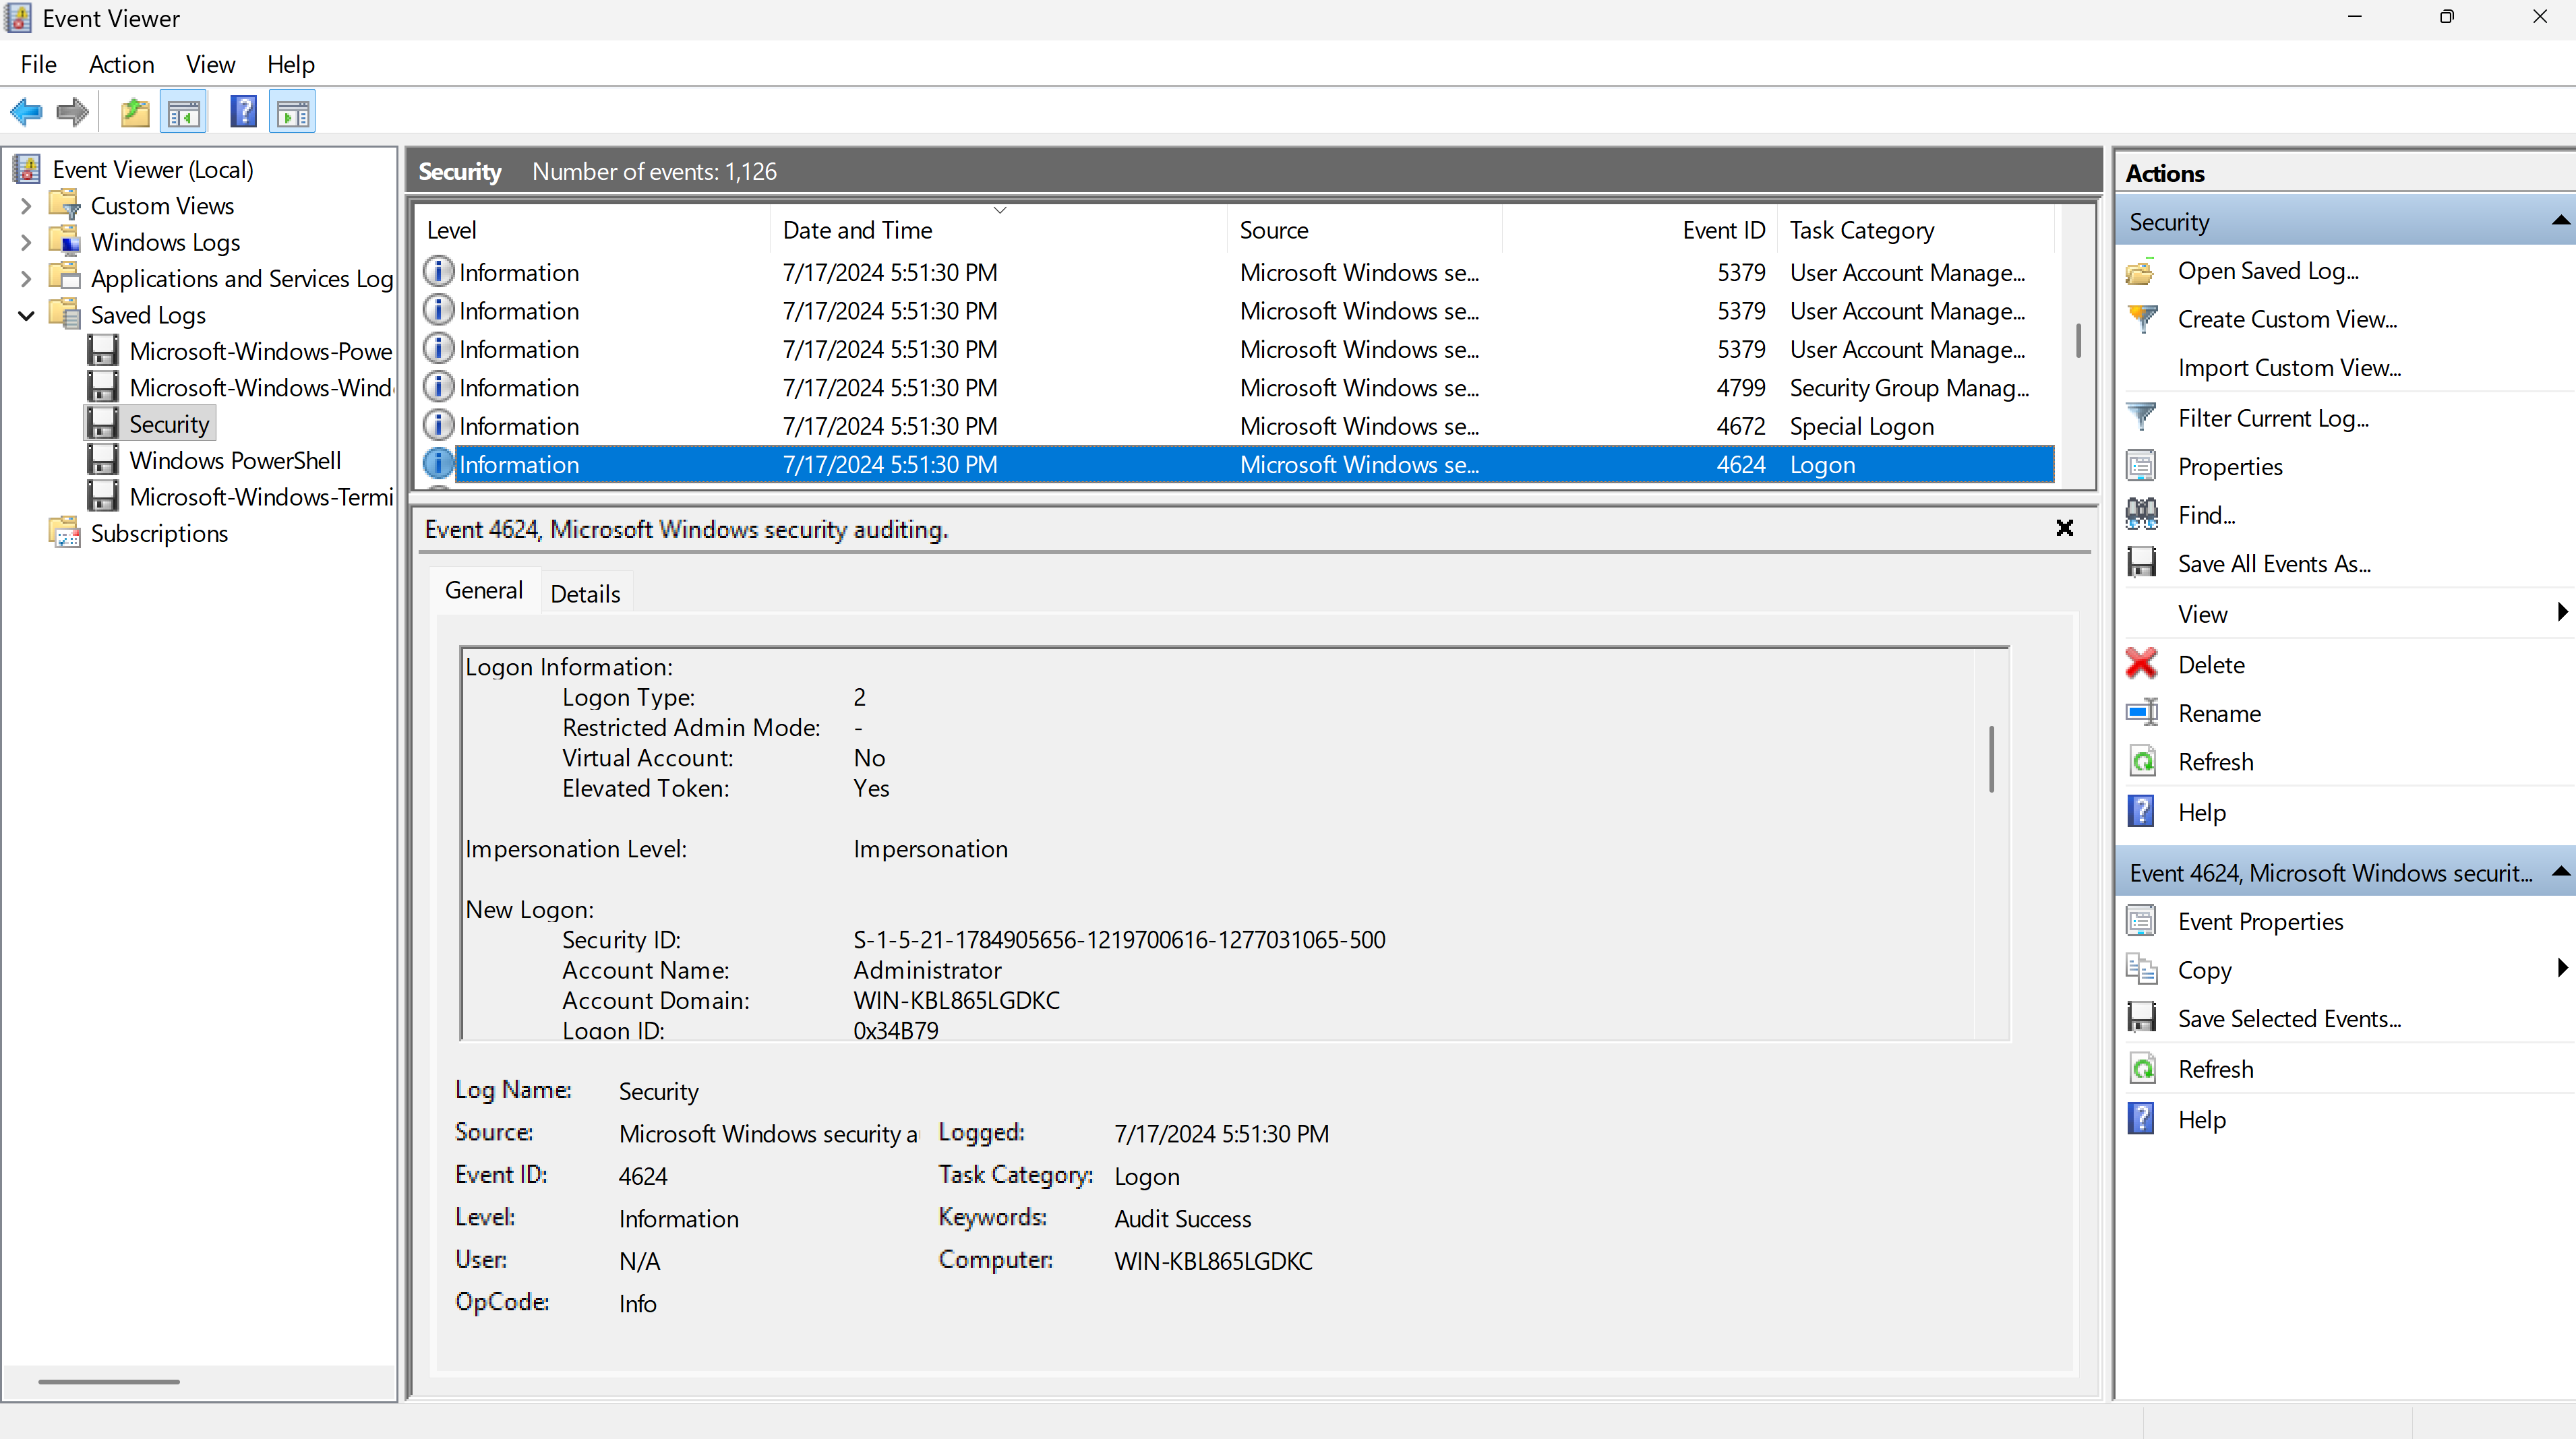This screenshot has width=2576, height=1439.
Task: Expand the Windows Logs tree node
Action: 27,242
